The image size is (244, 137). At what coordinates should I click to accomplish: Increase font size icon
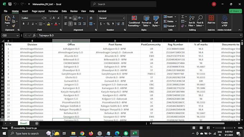point(54,18)
